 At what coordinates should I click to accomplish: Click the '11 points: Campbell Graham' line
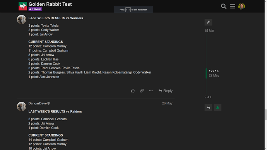point(48,51)
